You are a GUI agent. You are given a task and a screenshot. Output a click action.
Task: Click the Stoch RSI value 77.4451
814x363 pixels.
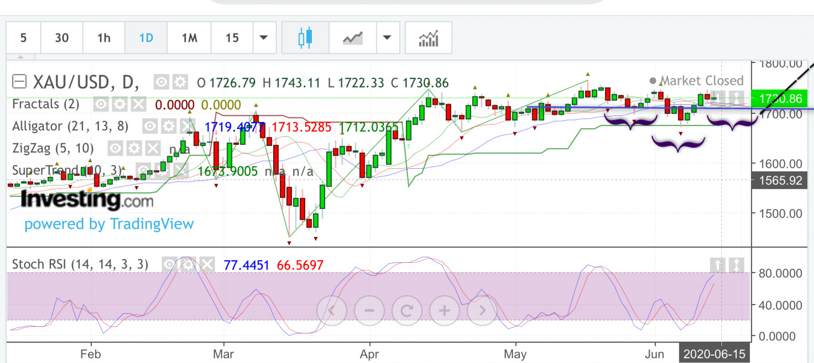point(246,265)
